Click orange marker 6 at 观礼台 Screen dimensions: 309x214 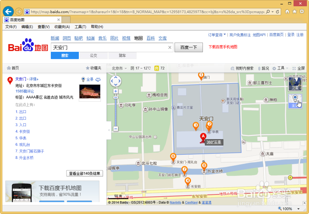[173, 157]
